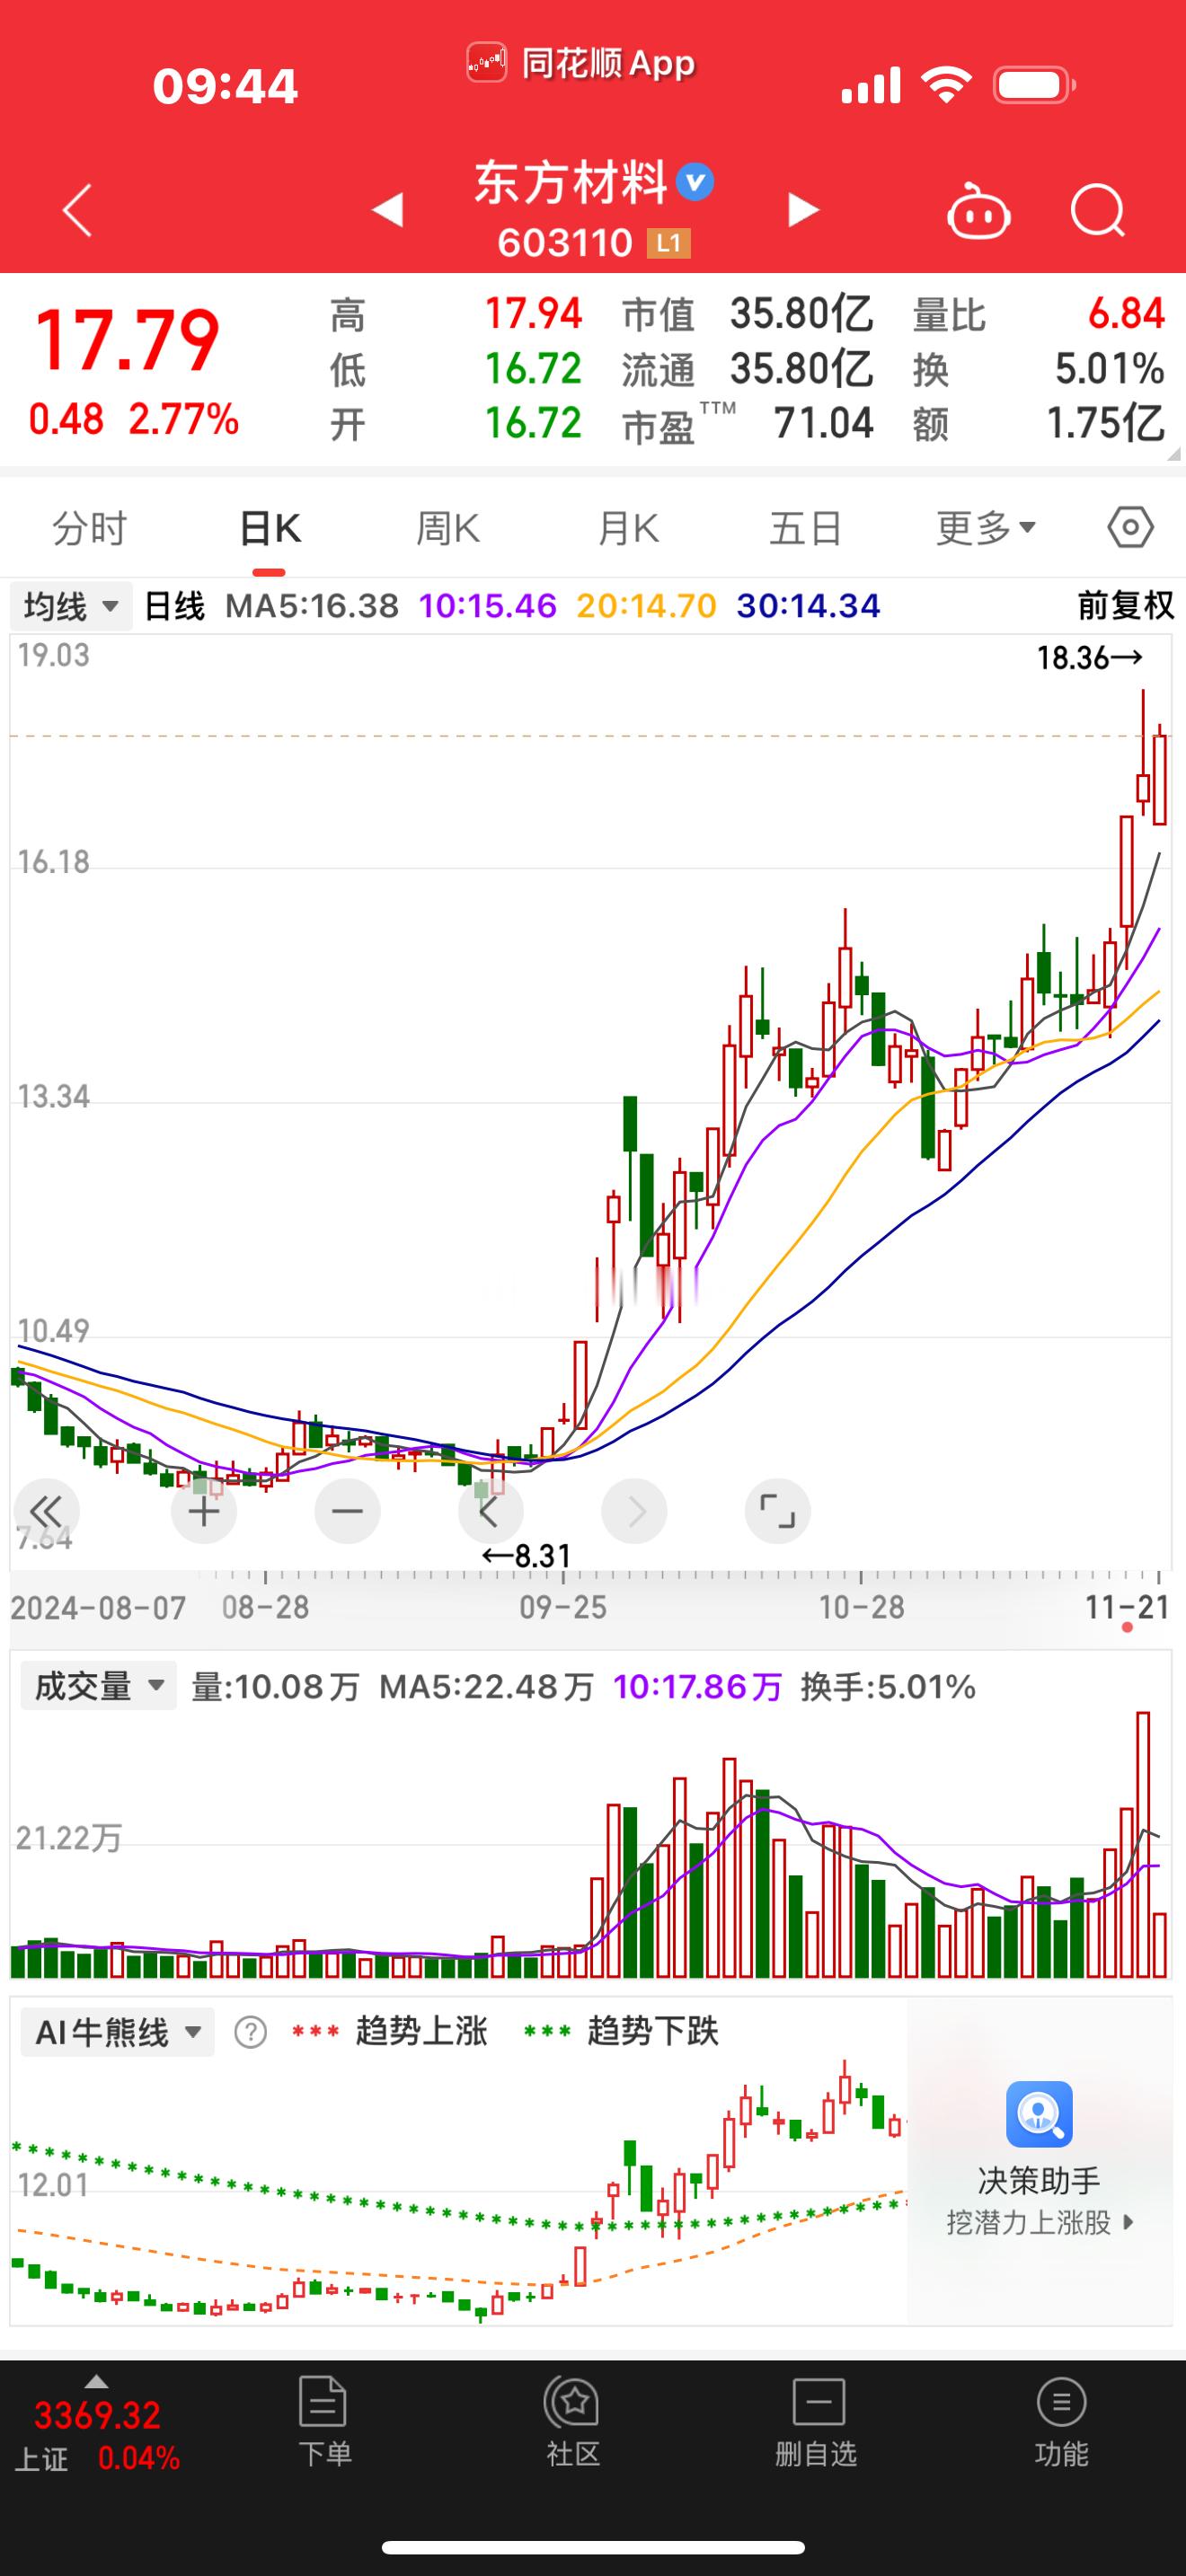Zoom out chart with minus button
1186x2576 pixels.
pyautogui.click(x=347, y=1511)
